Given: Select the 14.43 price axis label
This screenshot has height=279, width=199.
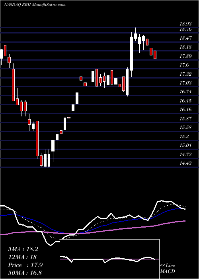Looking at the screenshot, I should (185, 163).
